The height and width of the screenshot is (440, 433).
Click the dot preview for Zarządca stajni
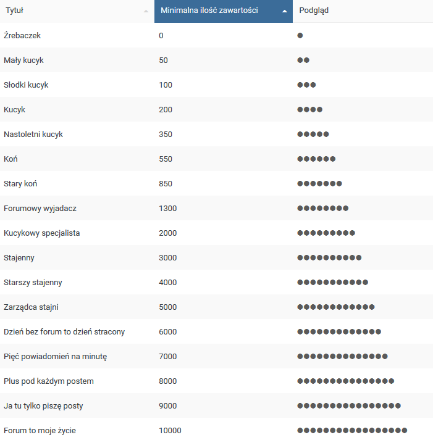click(x=336, y=307)
